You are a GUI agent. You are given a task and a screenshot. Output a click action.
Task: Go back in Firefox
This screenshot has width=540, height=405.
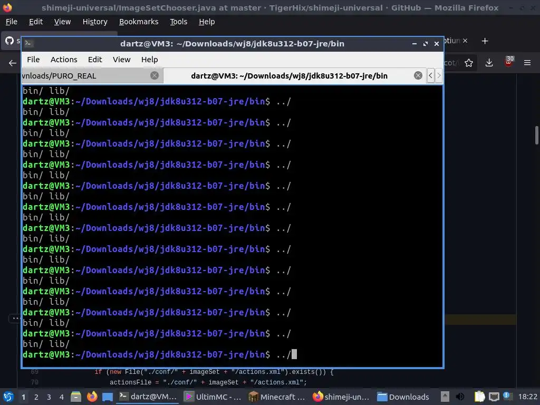coord(13,63)
